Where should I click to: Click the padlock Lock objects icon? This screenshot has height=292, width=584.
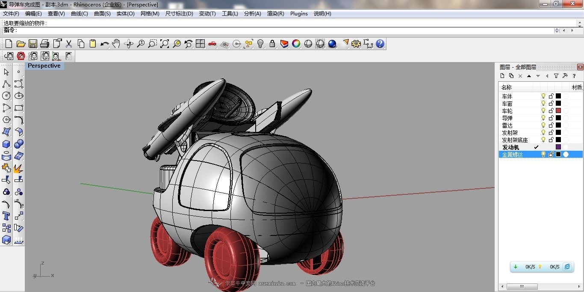(x=272, y=44)
